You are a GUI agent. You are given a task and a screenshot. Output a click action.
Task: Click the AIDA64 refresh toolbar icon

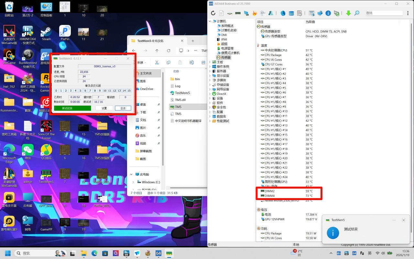click(213, 13)
